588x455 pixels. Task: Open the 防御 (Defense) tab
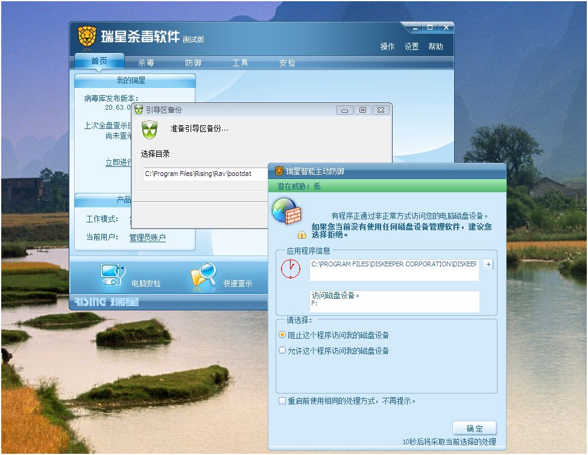(193, 63)
